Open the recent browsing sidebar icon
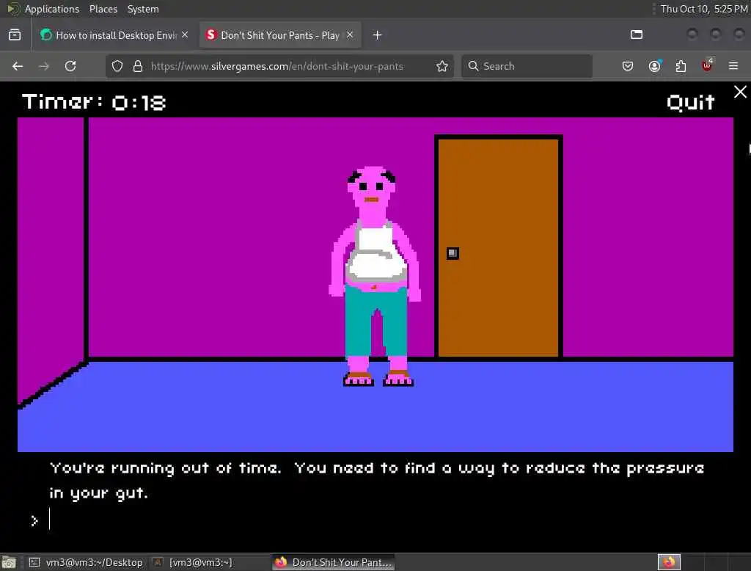Image resolution: width=751 pixels, height=571 pixels. (x=15, y=35)
